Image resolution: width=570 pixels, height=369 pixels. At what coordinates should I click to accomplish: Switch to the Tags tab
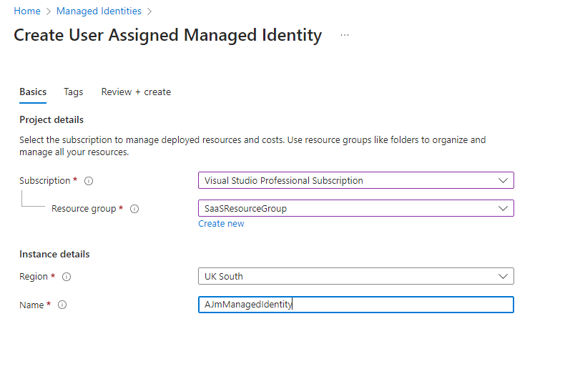[x=73, y=92]
